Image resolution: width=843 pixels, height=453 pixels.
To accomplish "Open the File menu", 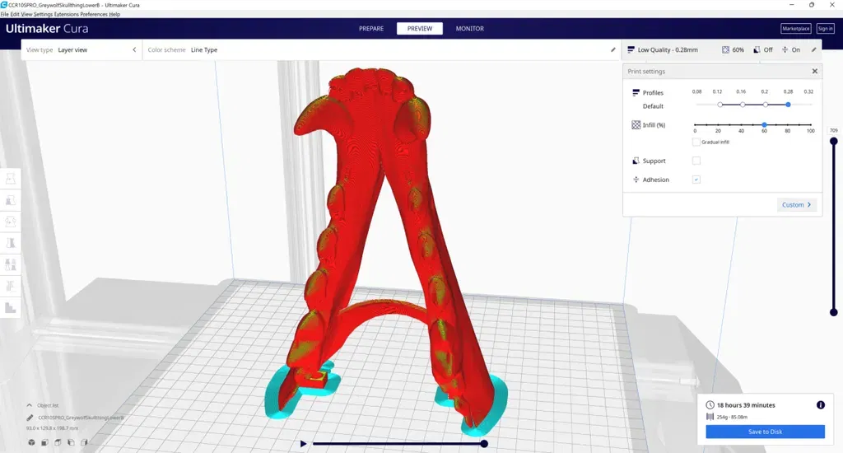I will (5, 14).
